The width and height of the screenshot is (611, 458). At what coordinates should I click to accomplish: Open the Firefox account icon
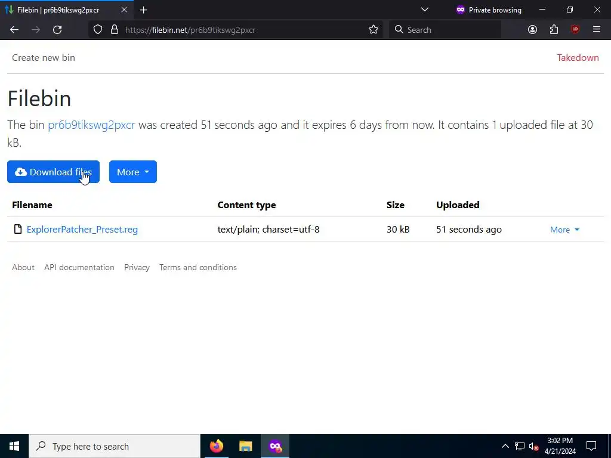tap(532, 30)
